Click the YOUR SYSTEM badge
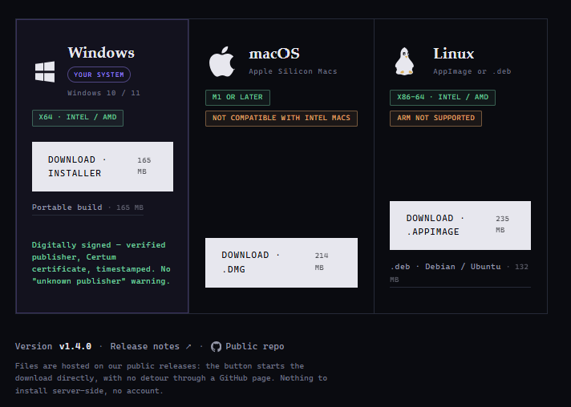Viewport: 571px width, 407px height. (x=99, y=75)
